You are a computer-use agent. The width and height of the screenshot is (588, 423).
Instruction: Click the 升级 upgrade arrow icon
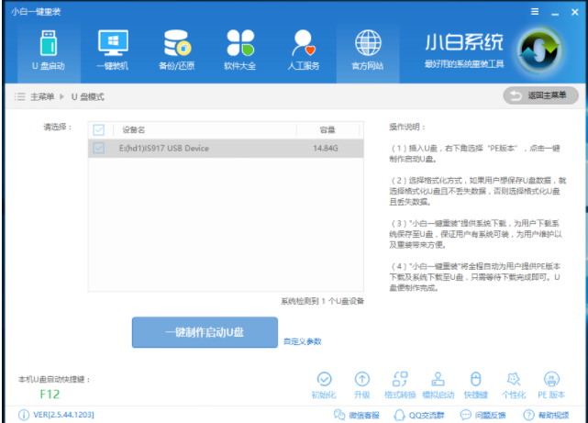361,384
